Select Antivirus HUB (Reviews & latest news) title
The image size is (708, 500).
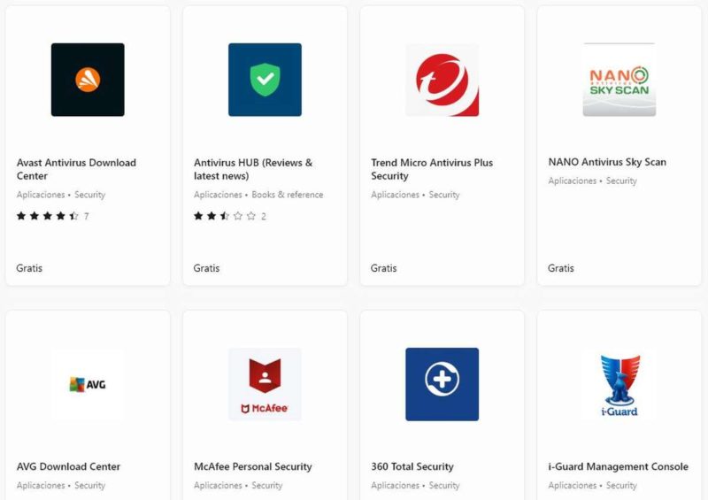(253, 169)
